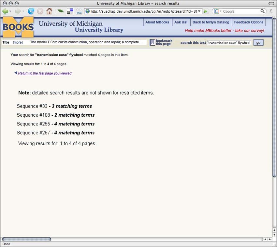Open the Ask Us! tab

181,22
